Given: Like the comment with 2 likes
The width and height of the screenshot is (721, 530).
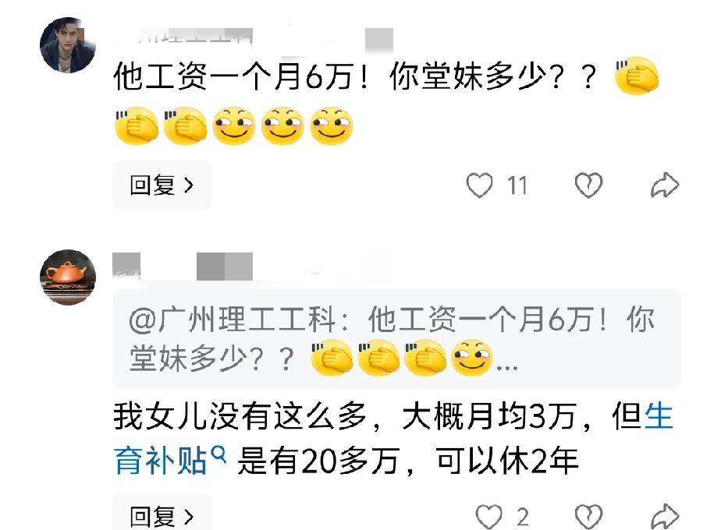Looking at the screenshot, I should [x=488, y=517].
